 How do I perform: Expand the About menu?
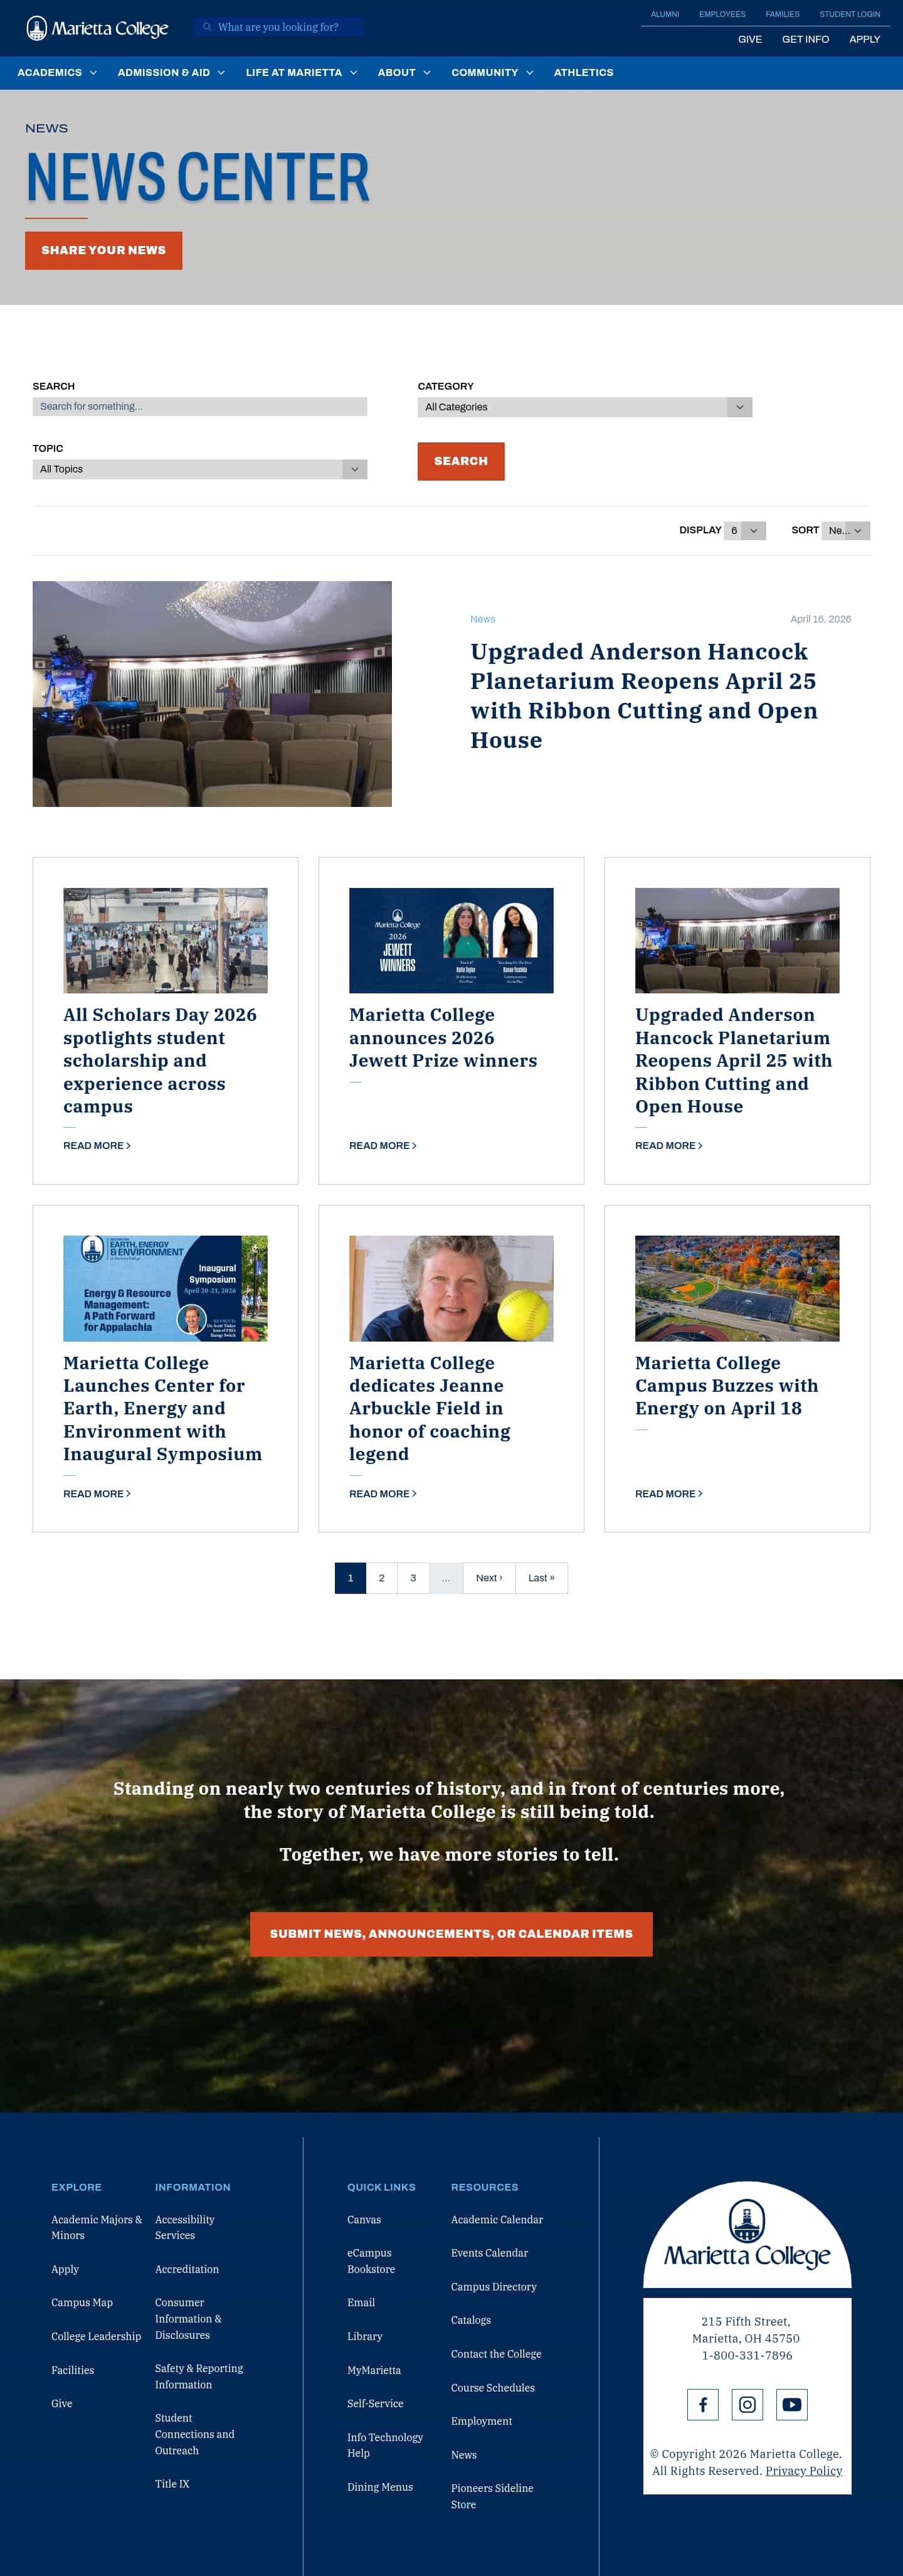click(404, 73)
